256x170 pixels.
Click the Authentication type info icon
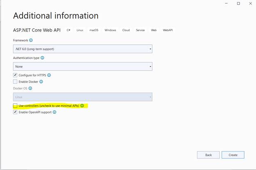click(x=42, y=58)
